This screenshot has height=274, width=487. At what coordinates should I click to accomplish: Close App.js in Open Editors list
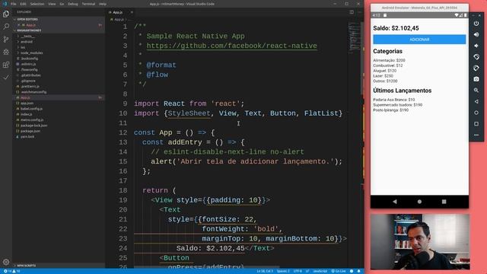click(x=18, y=25)
